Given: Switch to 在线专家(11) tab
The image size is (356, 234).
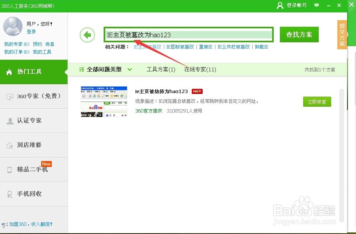Looking at the screenshot, I should coord(200,69).
